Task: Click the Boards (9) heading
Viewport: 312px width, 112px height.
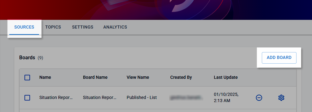Action: [x=31, y=58]
